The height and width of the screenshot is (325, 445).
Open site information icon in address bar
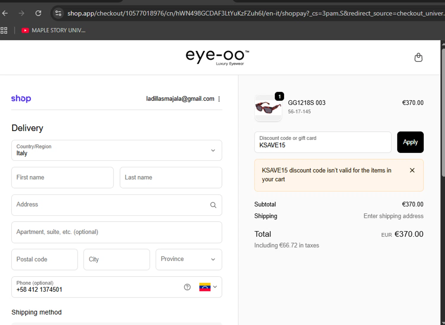58,13
